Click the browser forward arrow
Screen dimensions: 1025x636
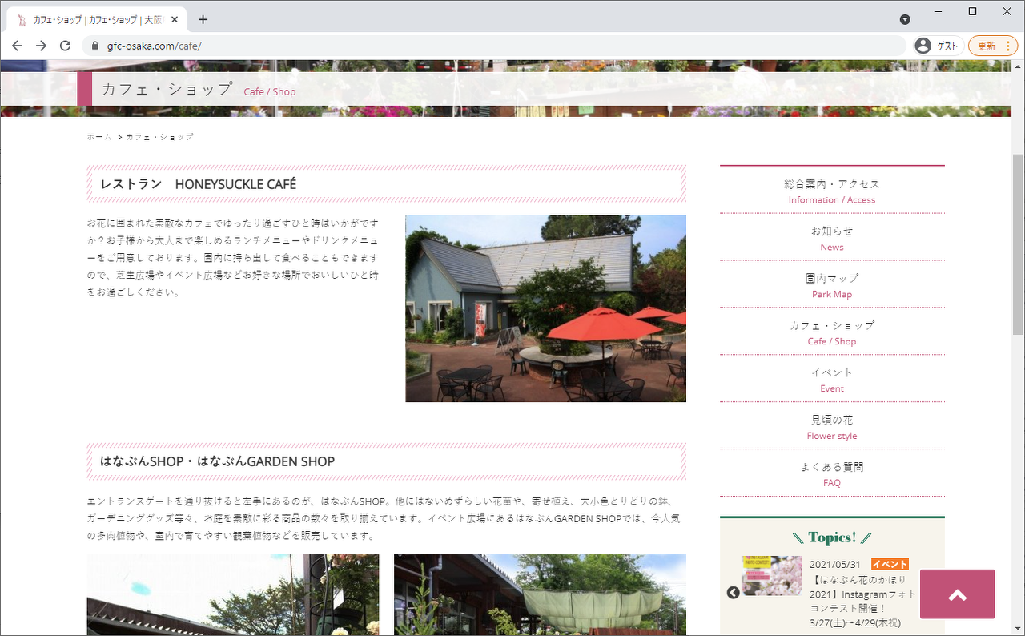point(41,46)
